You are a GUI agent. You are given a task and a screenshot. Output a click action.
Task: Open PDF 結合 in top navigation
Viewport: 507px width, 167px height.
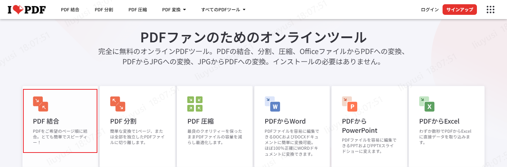click(70, 10)
